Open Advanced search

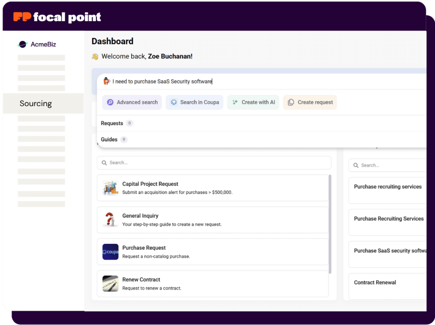132,102
